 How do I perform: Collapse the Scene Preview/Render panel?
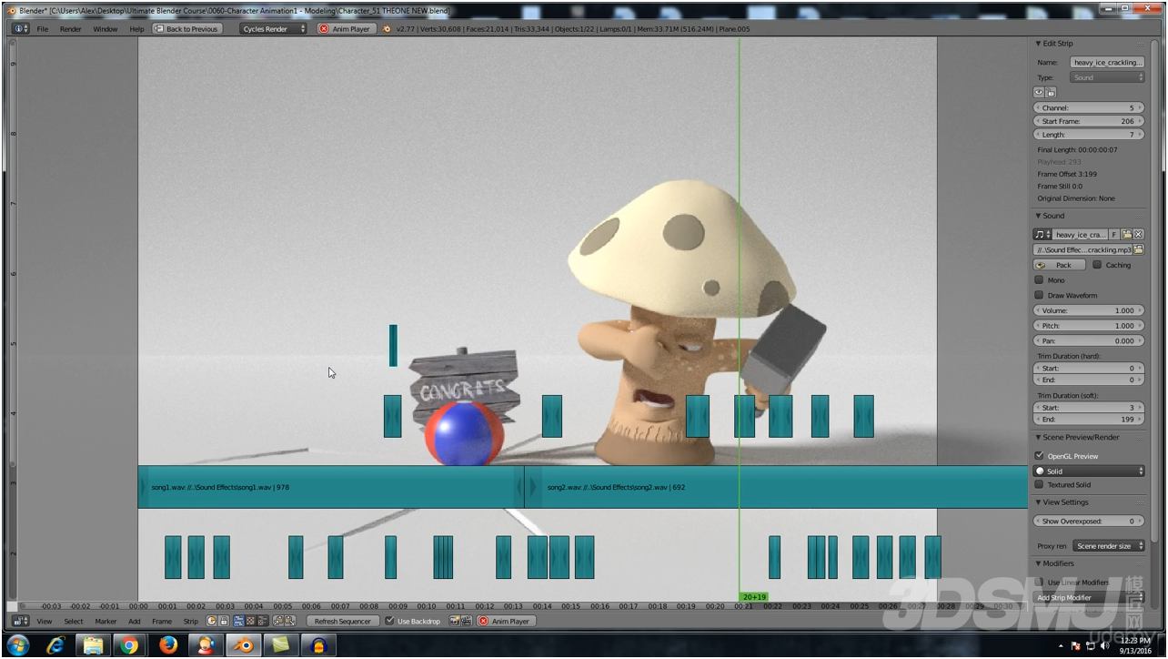pyautogui.click(x=1038, y=437)
